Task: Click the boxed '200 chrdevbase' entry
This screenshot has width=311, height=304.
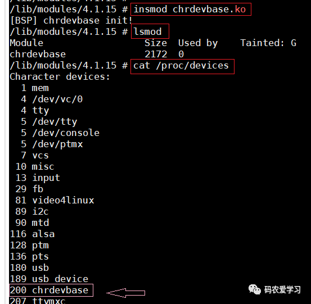Action: (51, 291)
